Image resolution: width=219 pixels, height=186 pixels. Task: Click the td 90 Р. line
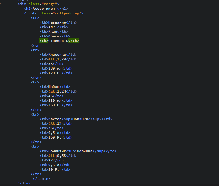coord(55,169)
